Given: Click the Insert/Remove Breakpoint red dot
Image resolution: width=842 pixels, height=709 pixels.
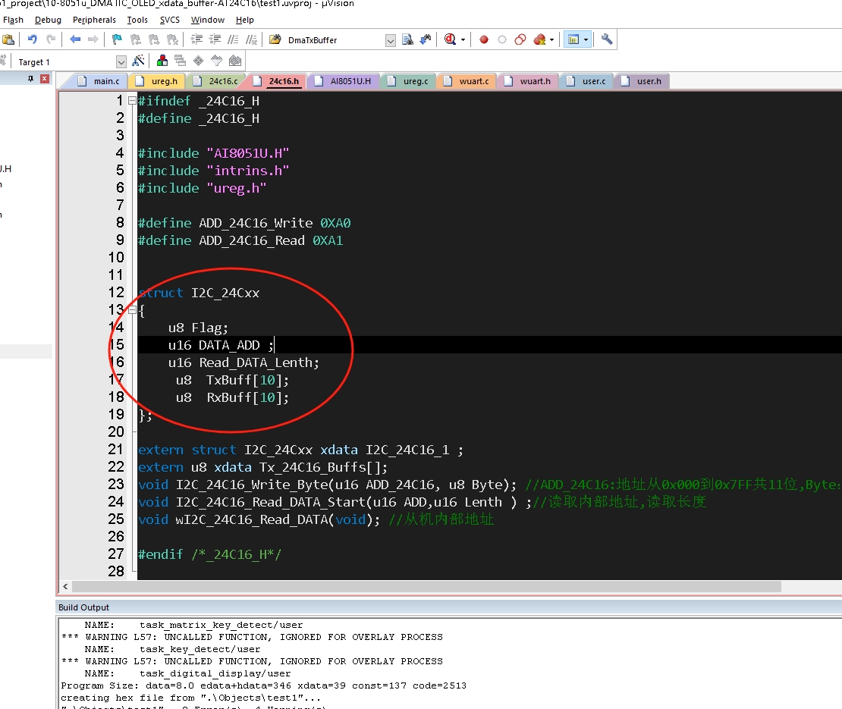Looking at the screenshot, I should coord(483,39).
